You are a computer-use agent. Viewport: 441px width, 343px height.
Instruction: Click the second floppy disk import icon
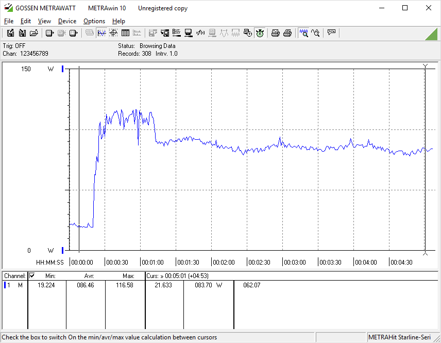(22, 33)
